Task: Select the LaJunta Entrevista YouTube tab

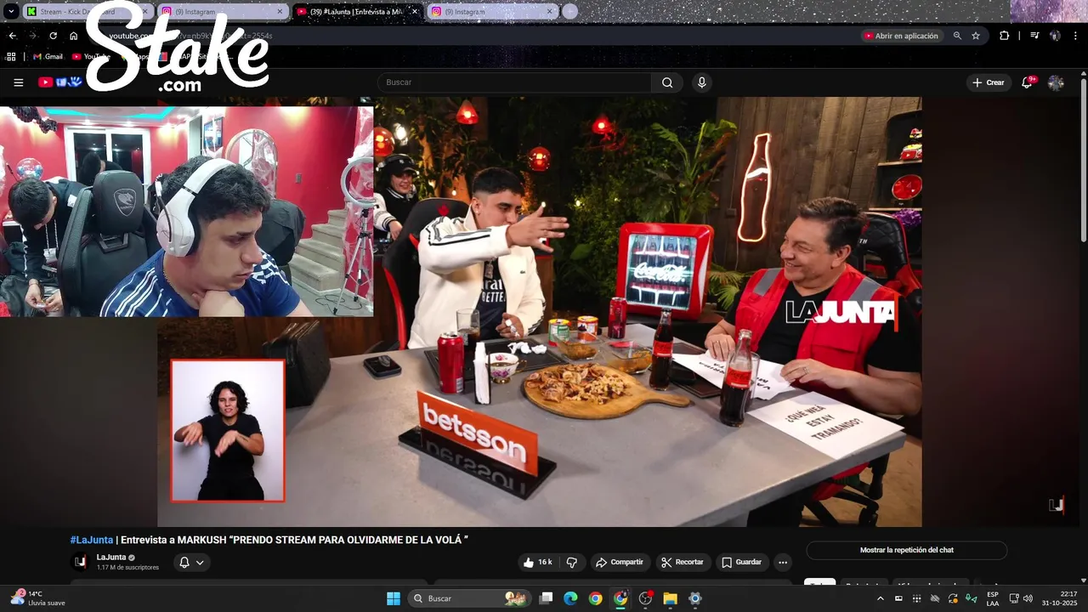Action: [x=358, y=11]
